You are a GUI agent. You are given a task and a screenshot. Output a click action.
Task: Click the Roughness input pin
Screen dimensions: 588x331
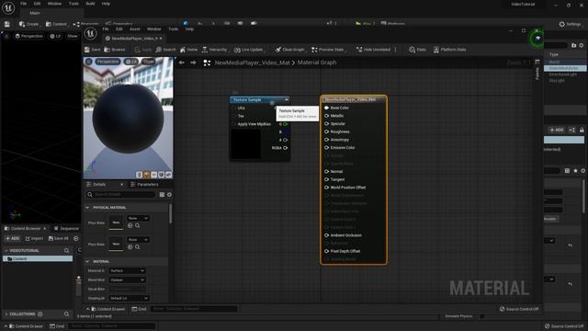pyautogui.click(x=327, y=131)
